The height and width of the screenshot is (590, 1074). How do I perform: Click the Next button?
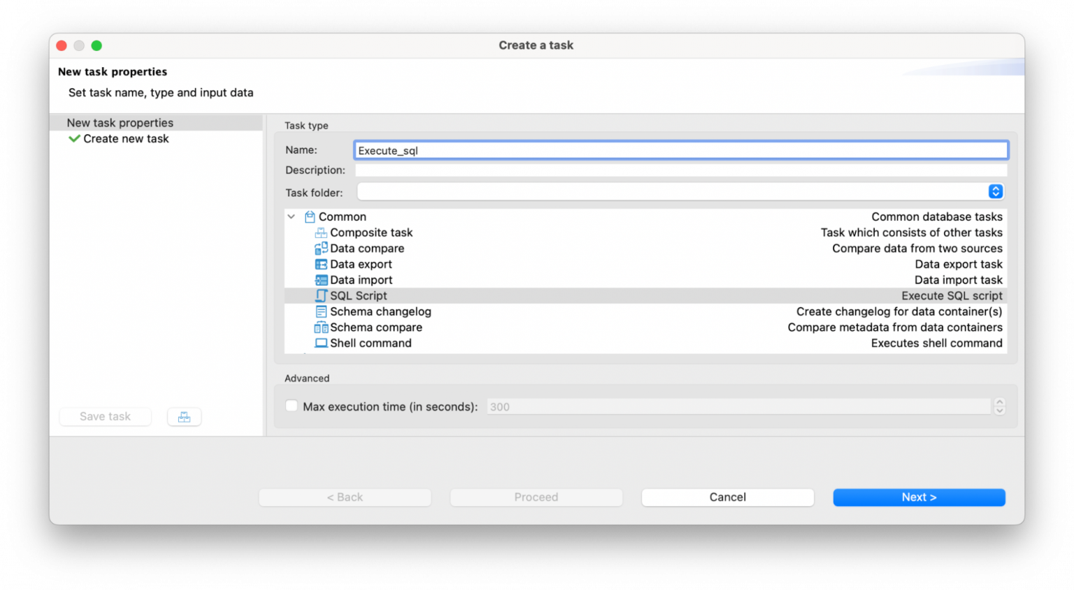click(x=919, y=497)
